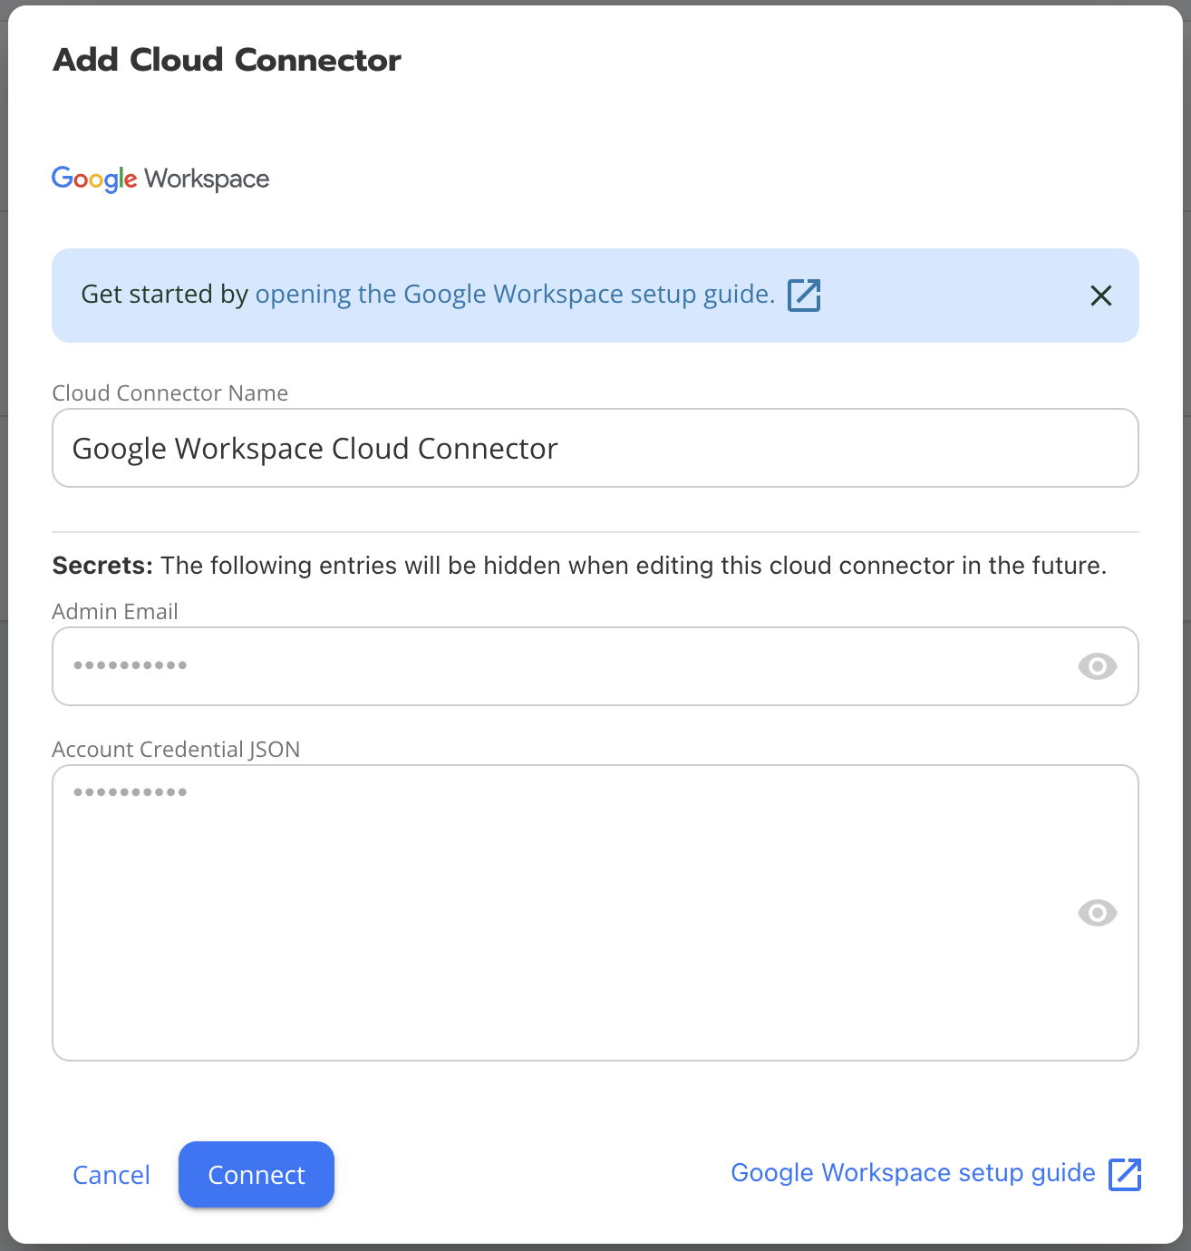1191x1251 pixels.
Task: Cancel adding the cloud connector
Action: (111, 1175)
